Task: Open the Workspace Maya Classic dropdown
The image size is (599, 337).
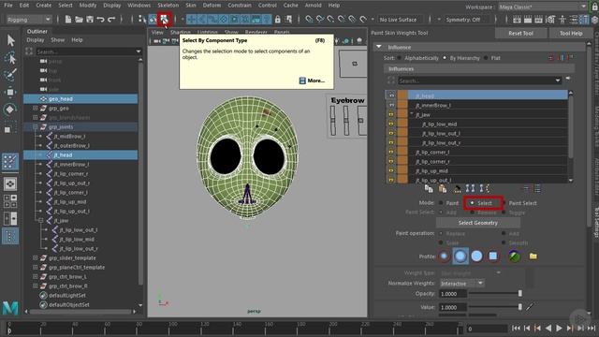Action: click(x=543, y=7)
